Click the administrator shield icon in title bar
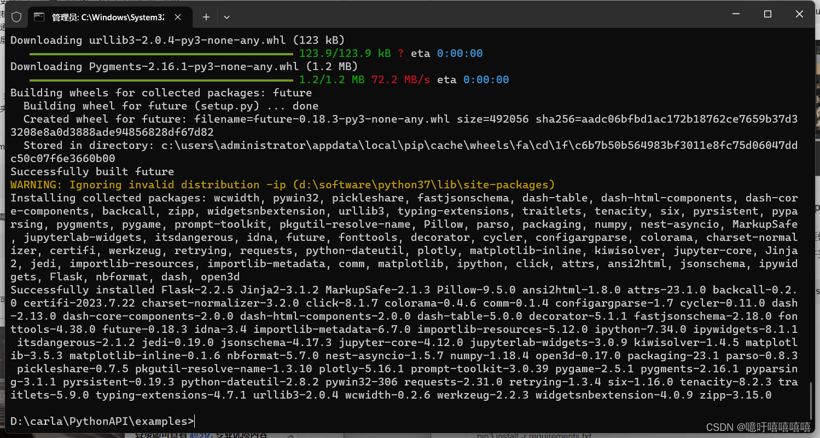This screenshot has height=438, width=820. (16, 17)
